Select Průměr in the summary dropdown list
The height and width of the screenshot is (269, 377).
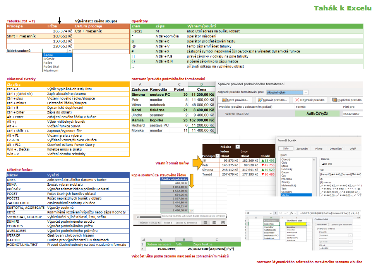[57, 59]
